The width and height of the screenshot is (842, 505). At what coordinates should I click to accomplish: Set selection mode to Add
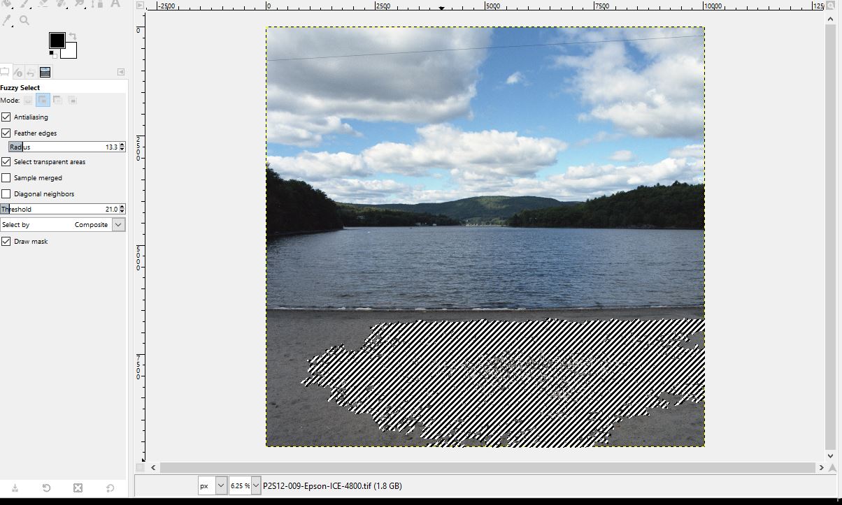coord(43,101)
